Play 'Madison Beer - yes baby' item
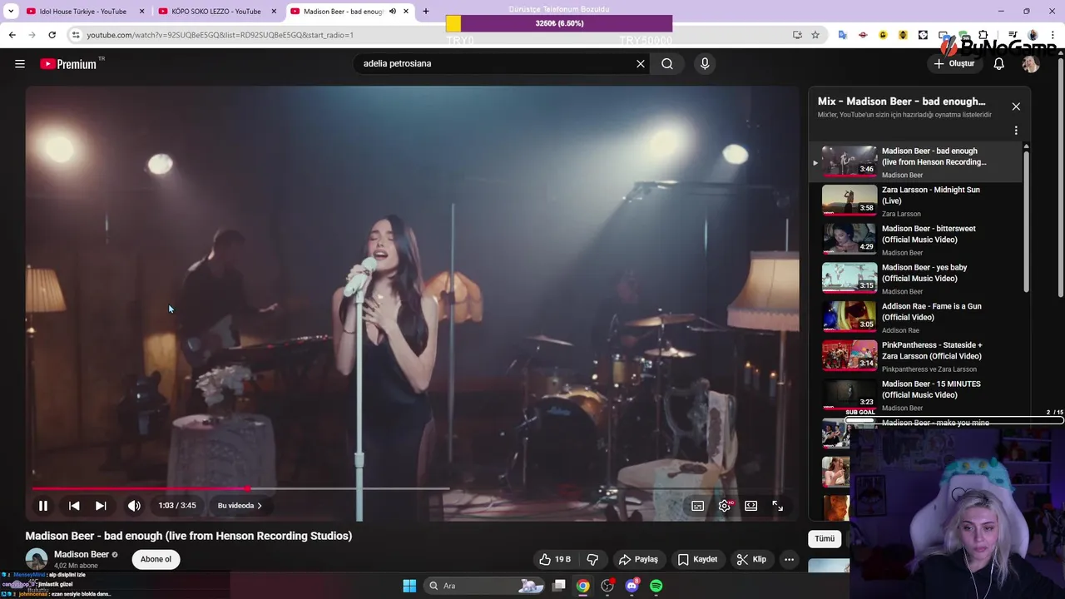 pos(915,279)
